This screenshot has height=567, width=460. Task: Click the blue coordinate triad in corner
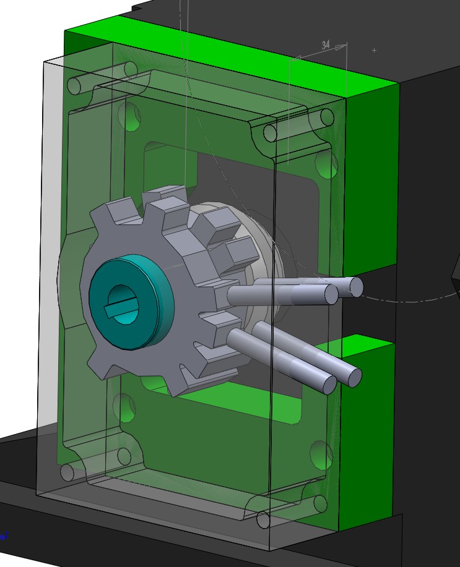pyautogui.click(x=3, y=536)
